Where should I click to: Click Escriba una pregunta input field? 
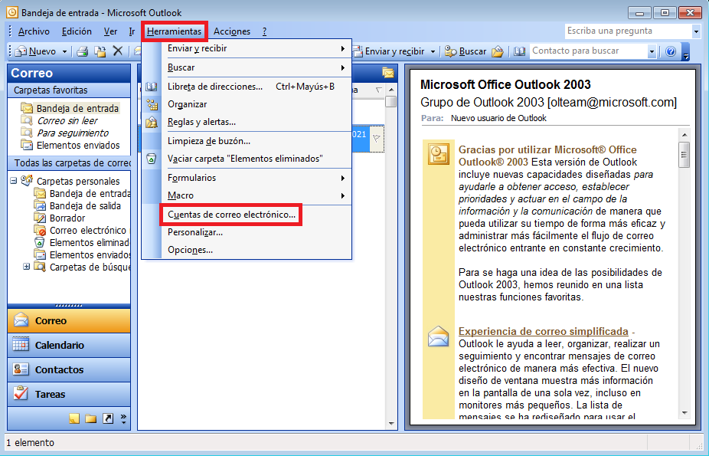point(628,31)
